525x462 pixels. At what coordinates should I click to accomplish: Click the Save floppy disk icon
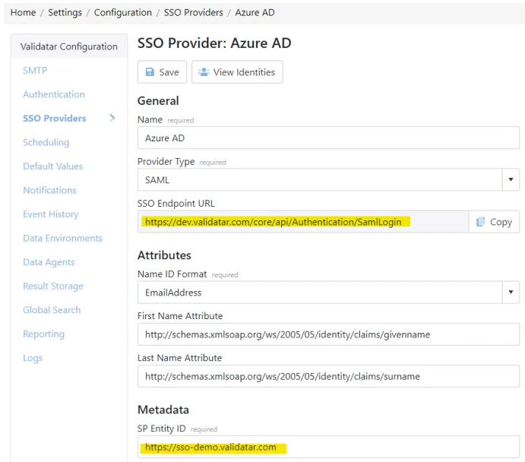click(x=150, y=72)
